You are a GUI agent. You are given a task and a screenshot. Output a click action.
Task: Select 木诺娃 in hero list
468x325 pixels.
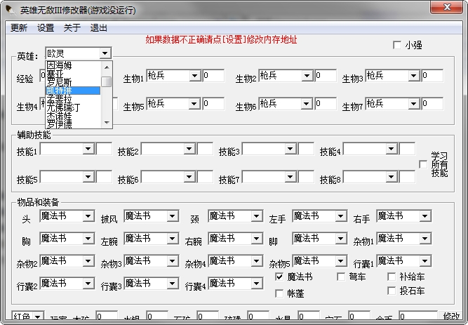[x=73, y=115]
